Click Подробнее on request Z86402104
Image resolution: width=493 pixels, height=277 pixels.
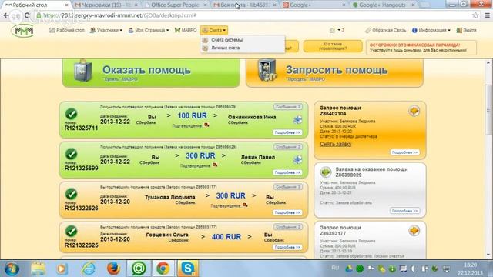coord(404,152)
